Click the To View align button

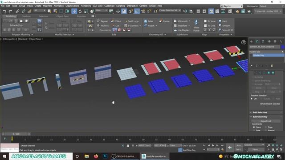click(210, 21)
